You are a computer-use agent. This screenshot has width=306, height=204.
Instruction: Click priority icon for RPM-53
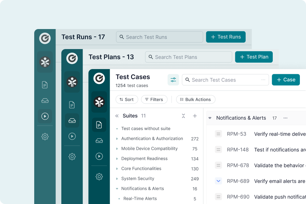(x=219, y=134)
